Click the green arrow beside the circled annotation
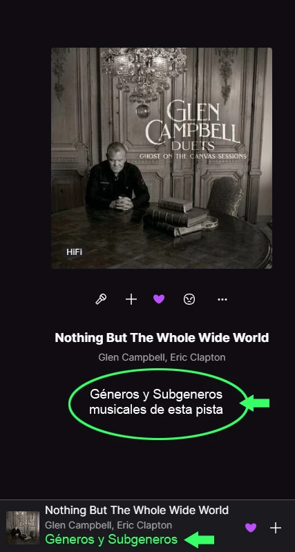Image resolution: width=295 pixels, height=552 pixels. coord(255,403)
